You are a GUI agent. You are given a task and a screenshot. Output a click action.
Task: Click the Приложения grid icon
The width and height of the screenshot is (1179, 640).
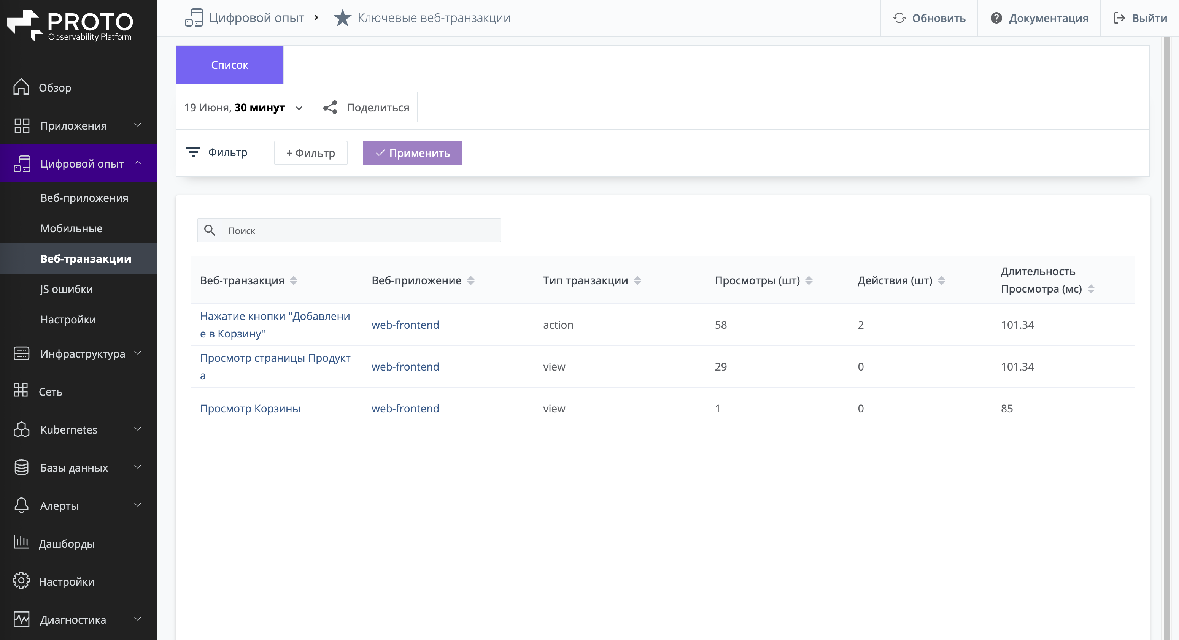(22, 125)
